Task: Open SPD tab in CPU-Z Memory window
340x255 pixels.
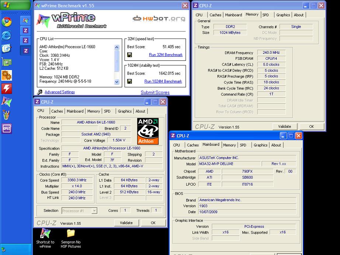Action: [266, 15]
